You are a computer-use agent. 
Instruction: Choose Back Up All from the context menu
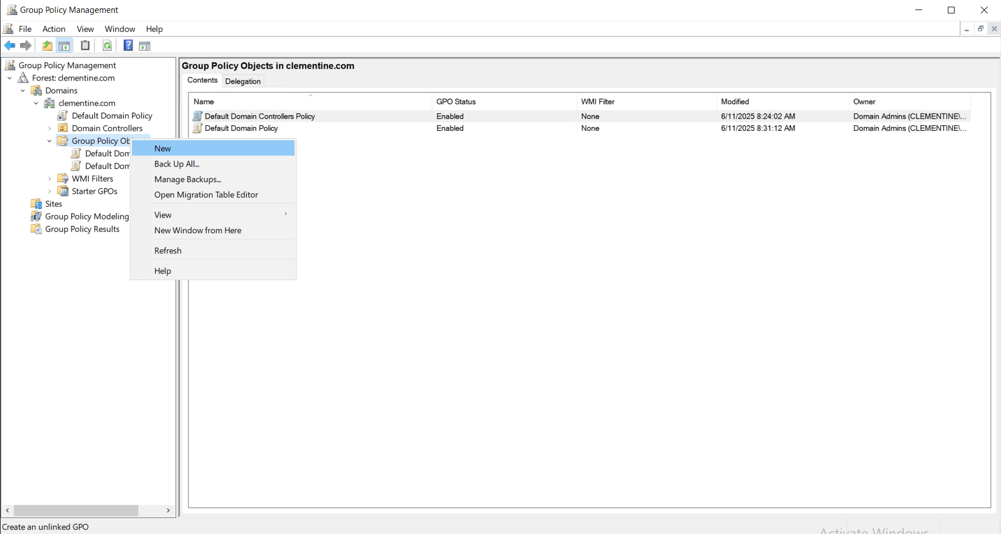click(x=177, y=163)
